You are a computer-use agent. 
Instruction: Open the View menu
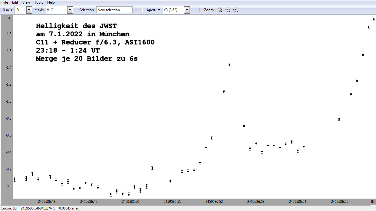tap(26, 2)
